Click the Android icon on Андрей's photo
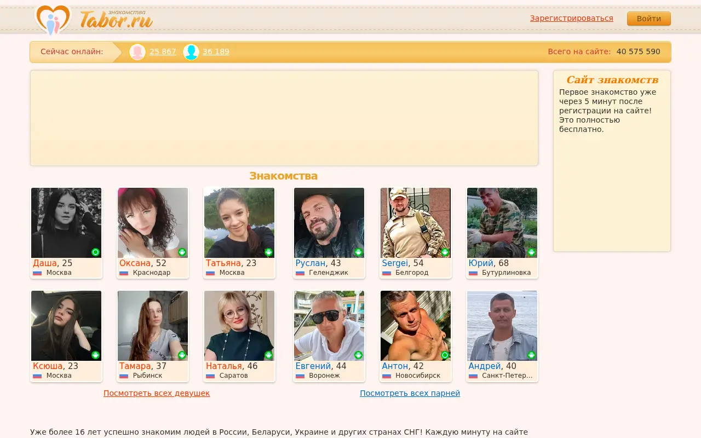The width and height of the screenshot is (701, 438). click(531, 355)
